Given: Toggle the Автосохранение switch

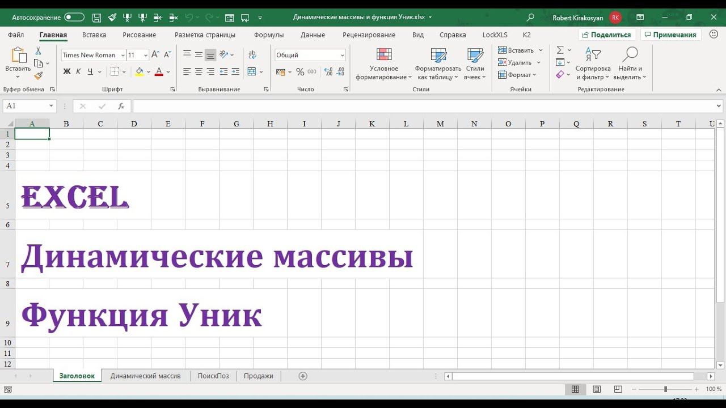Looking at the screenshot, I should point(74,18).
